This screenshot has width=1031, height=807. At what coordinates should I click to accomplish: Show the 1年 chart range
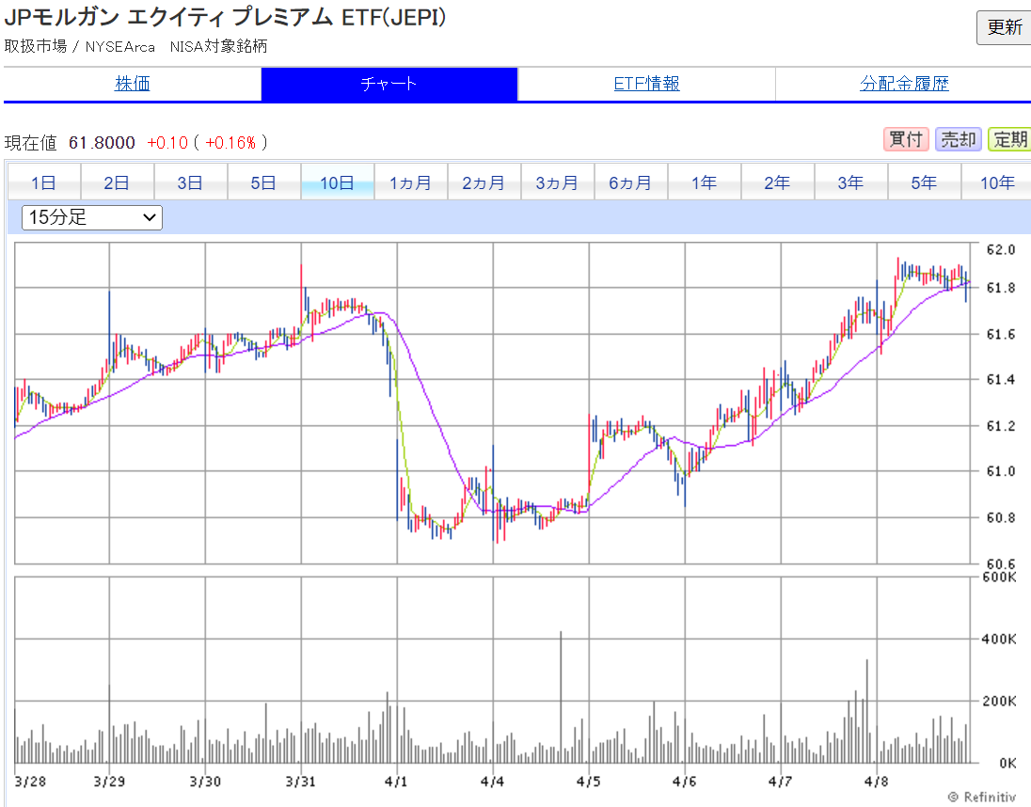(x=705, y=182)
